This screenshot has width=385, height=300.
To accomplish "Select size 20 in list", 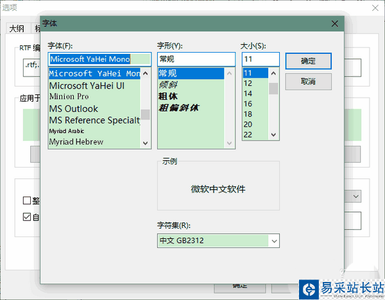I will (255, 125).
